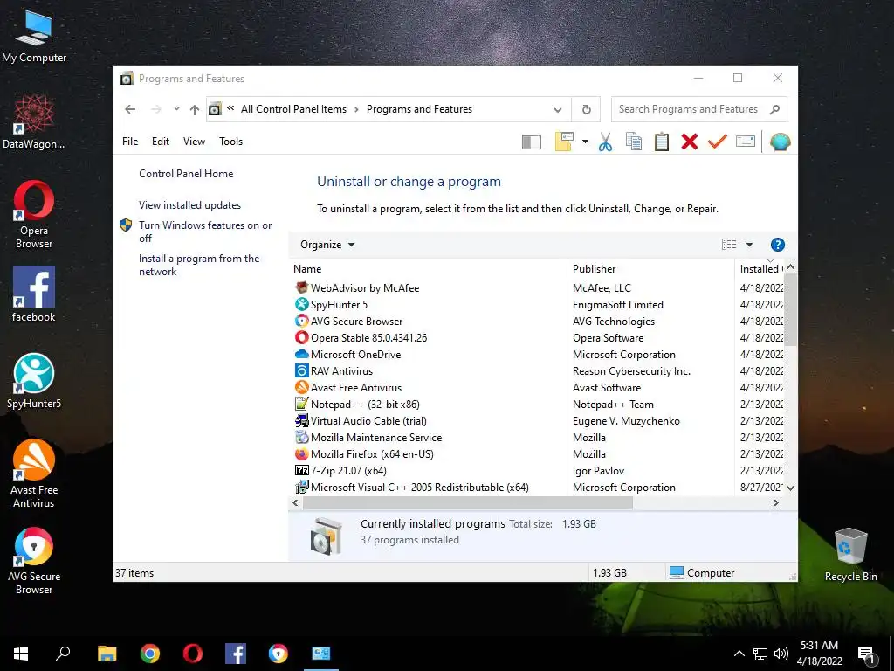Click View installed updates link

click(189, 205)
